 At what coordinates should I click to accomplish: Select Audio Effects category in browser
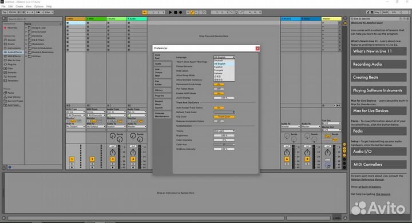pos(13,52)
